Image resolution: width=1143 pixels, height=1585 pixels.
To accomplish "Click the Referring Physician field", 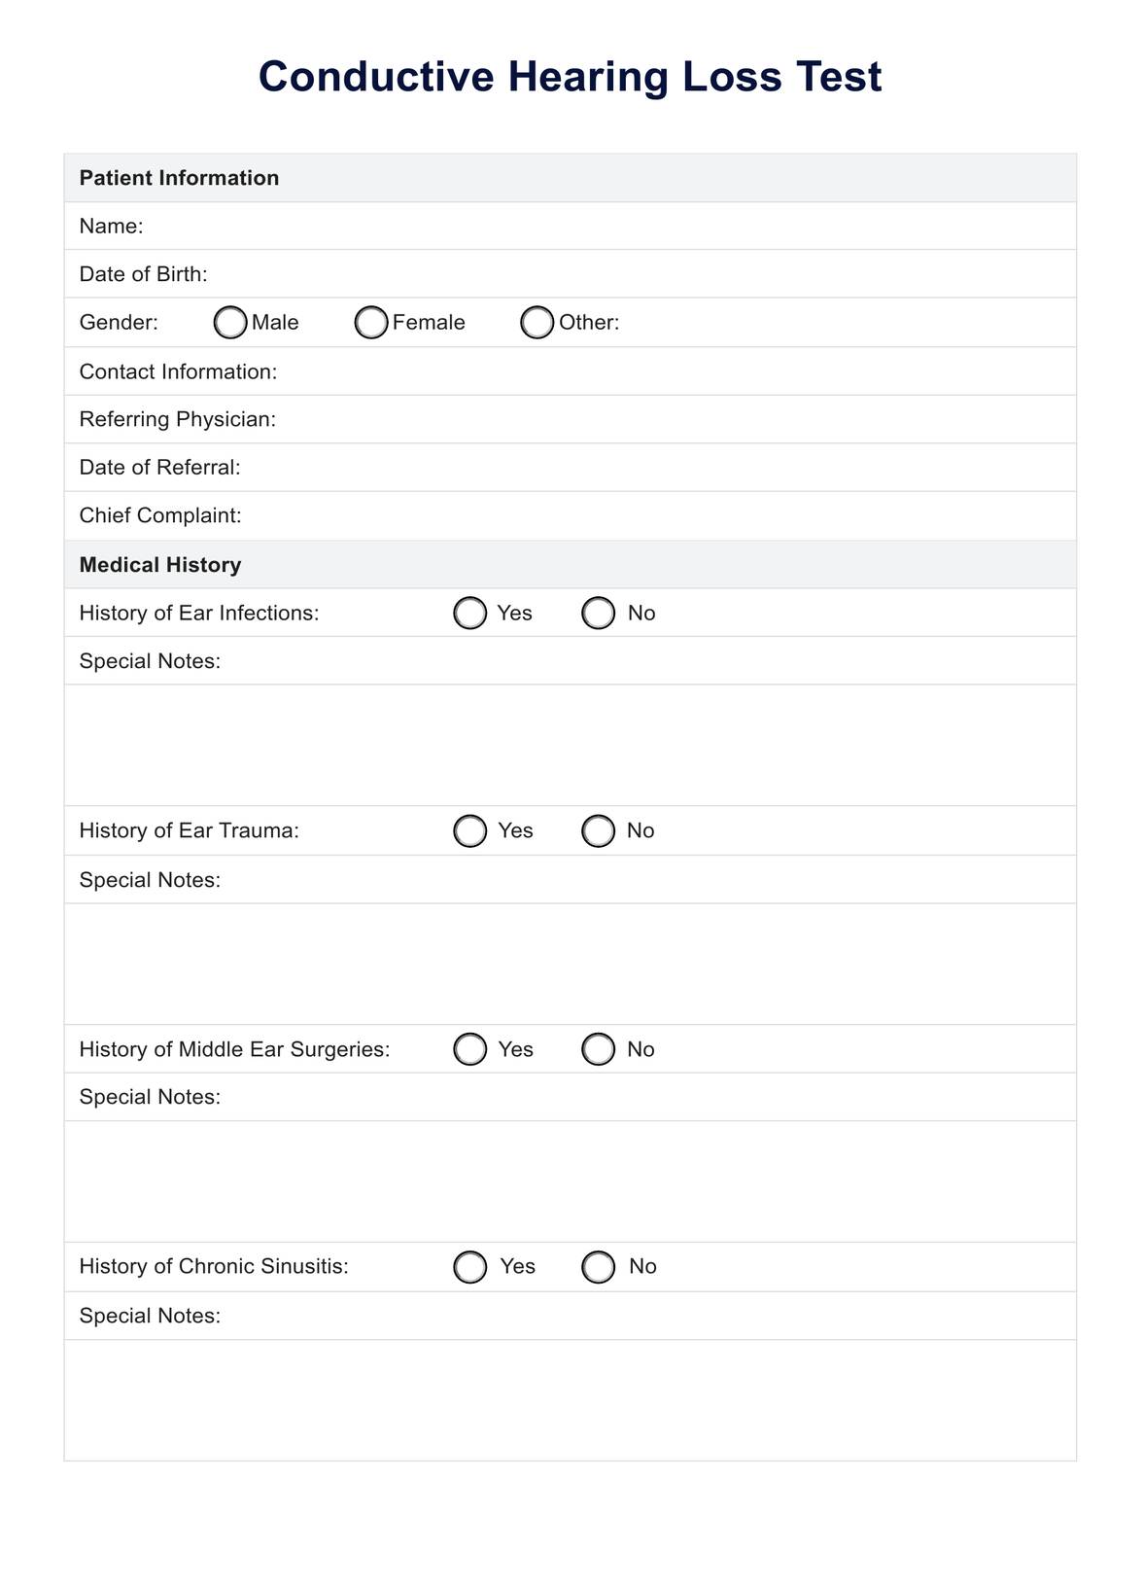I will (x=671, y=419).
